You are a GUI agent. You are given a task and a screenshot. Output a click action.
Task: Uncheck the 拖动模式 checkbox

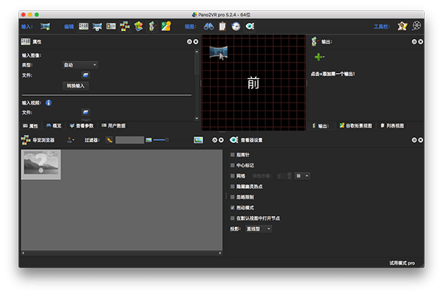pos(233,208)
